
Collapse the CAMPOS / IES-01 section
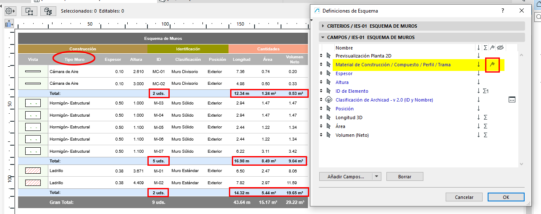coord(323,37)
